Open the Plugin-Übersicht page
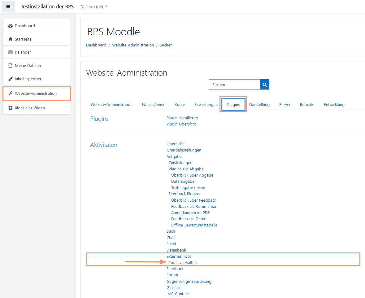The width and height of the screenshot is (365, 298). coord(181,124)
